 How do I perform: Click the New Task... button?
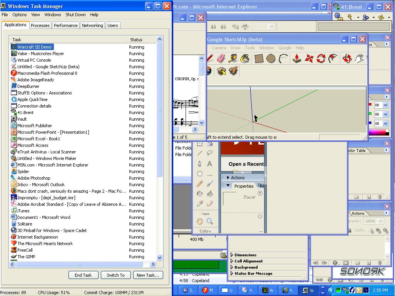pyautogui.click(x=148, y=275)
